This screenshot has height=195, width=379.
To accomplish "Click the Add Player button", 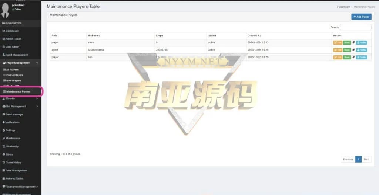I will click(361, 17).
